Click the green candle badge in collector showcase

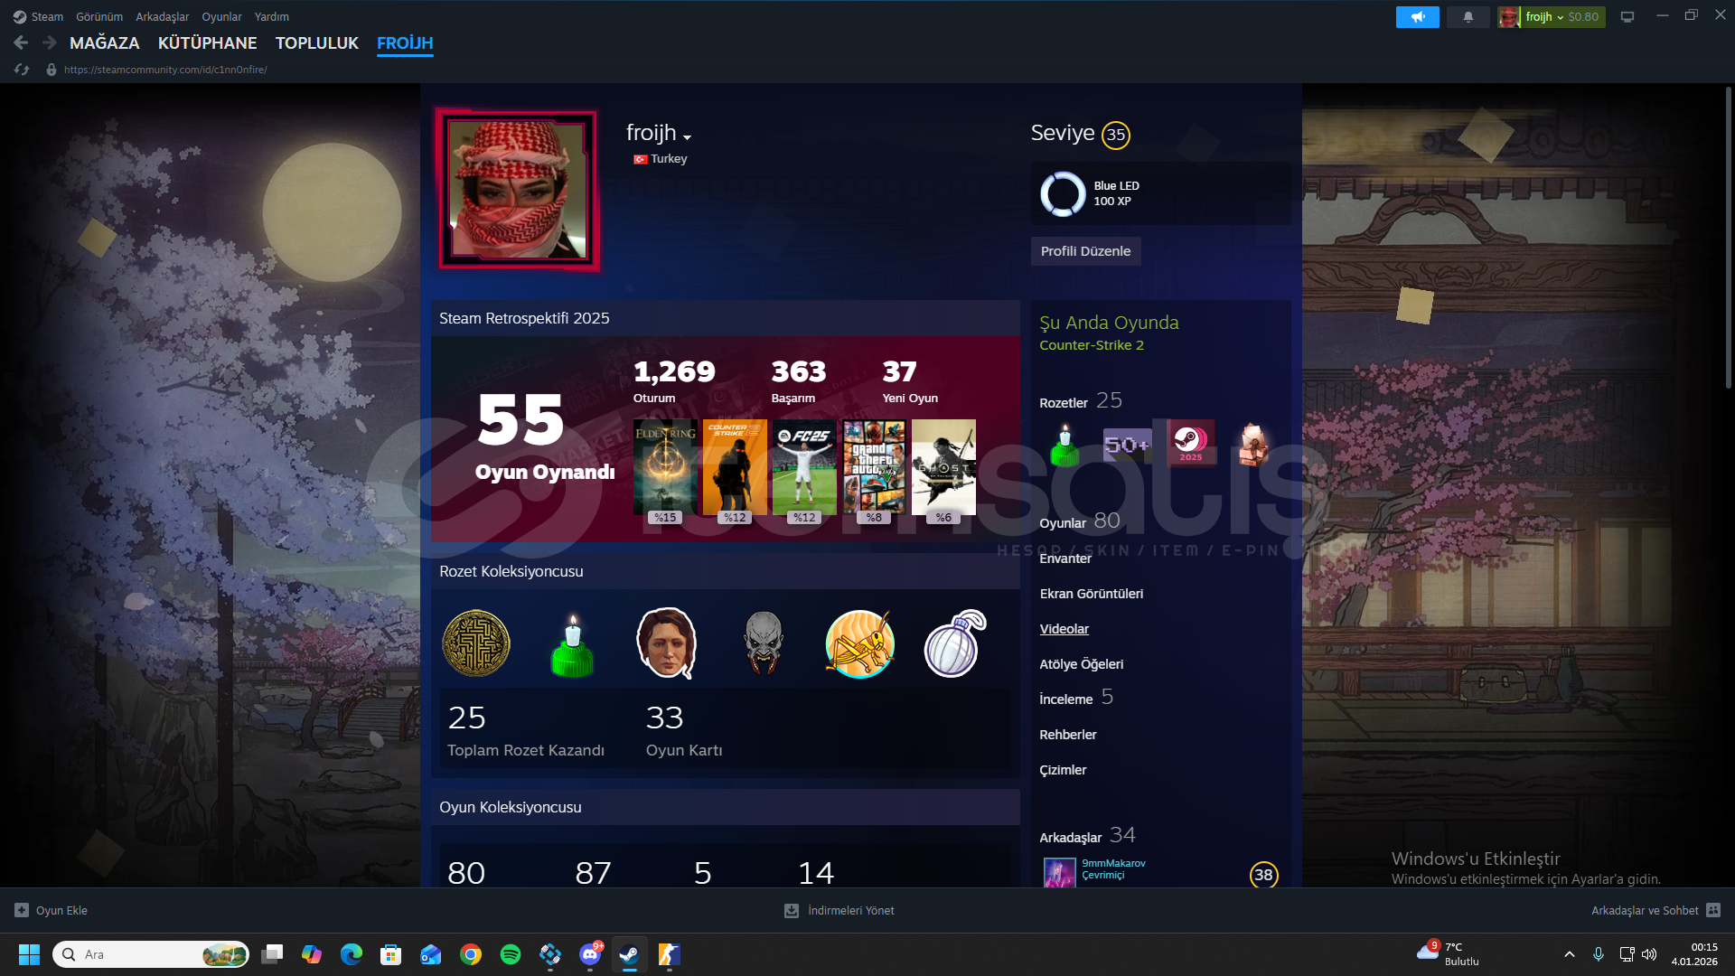tap(572, 644)
